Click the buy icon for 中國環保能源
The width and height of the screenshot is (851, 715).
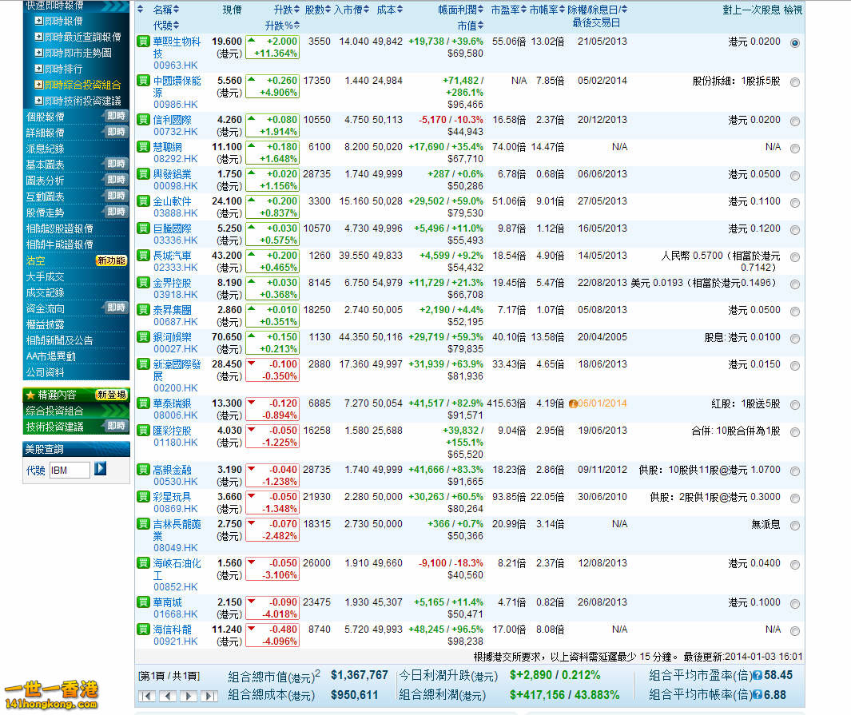tap(143, 81)
